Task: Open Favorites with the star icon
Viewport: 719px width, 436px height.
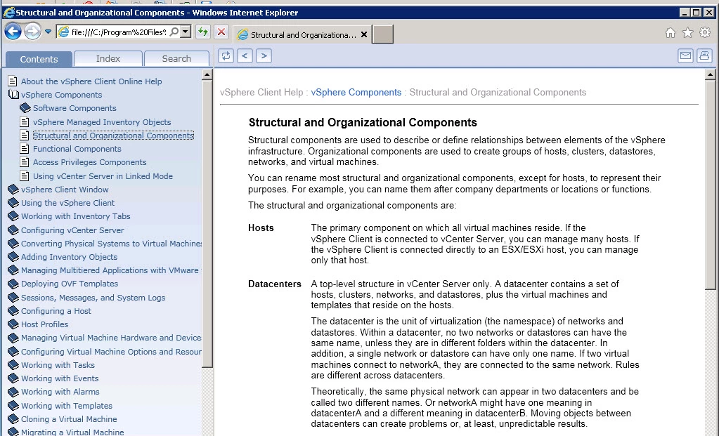Action: 688,32
